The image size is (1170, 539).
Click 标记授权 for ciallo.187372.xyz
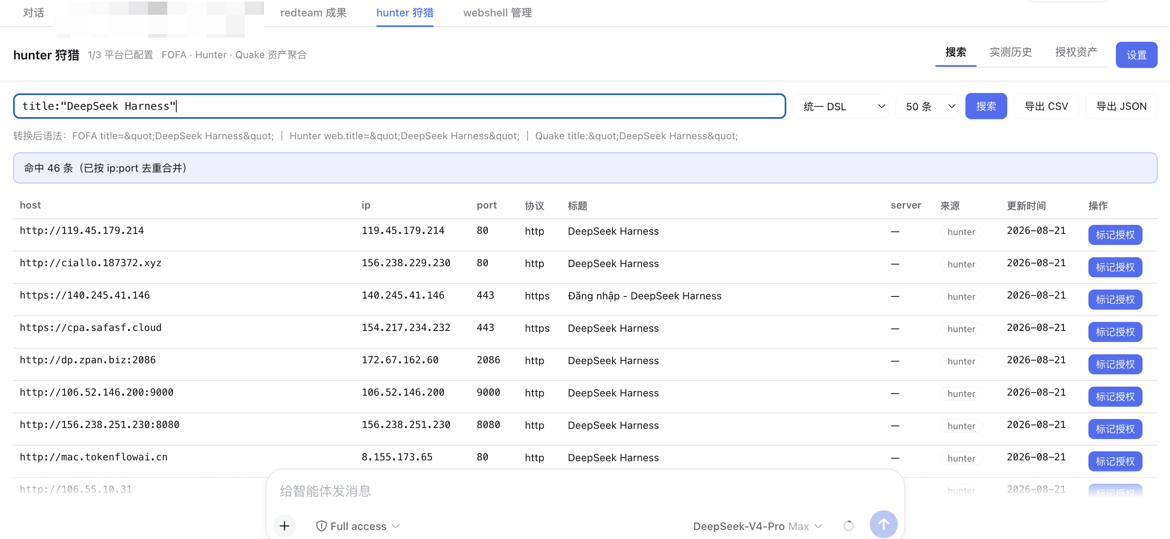[1115, 267]
